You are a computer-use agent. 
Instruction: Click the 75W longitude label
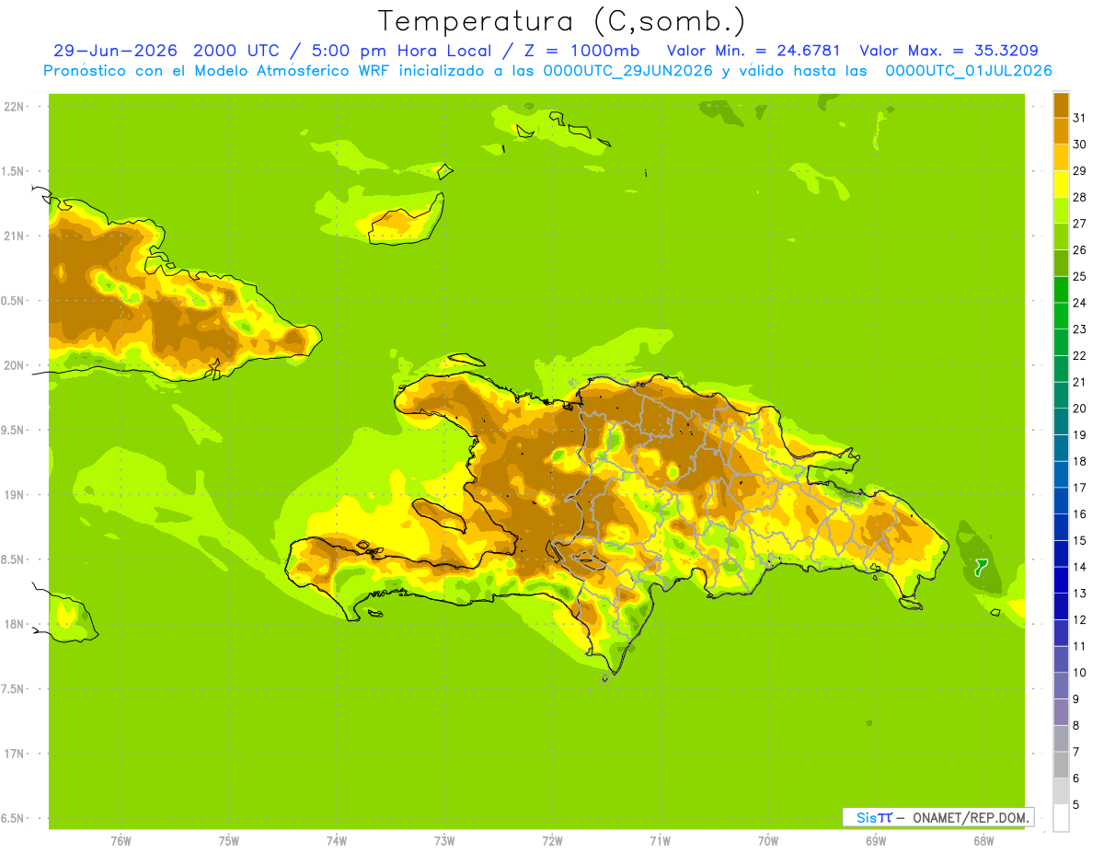click(x=229, y=841)
